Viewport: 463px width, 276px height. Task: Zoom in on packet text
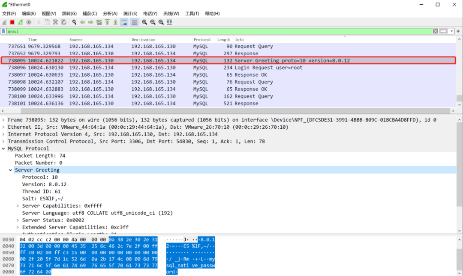[x=144, y=22]
